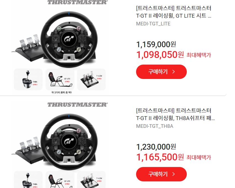Image resolution: width=235 pixels, height=188 pixels.
Task: Select the MEDI-TGT_LITE model code text
Action: (153, 24)
